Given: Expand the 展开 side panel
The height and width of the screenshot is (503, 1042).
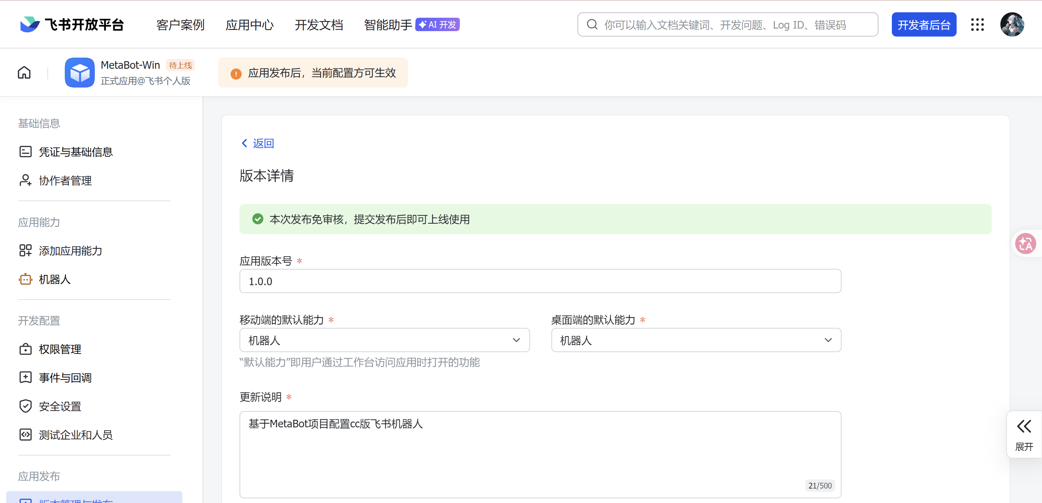Looking at the screenshot, I should click(1024, 434).
